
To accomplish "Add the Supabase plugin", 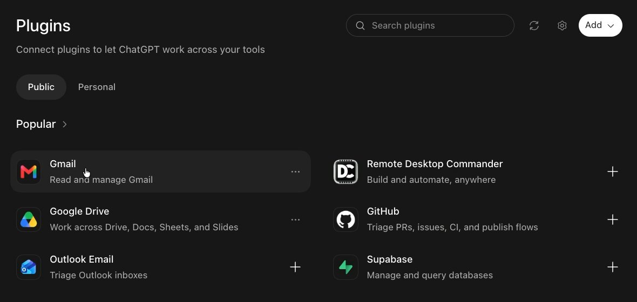I will 613,267.
